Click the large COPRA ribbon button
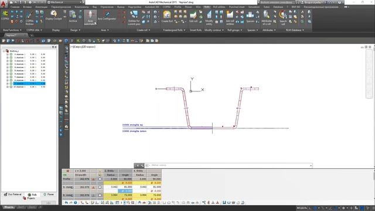The height and width of the screenshot is (211, 375). (5, 15)
